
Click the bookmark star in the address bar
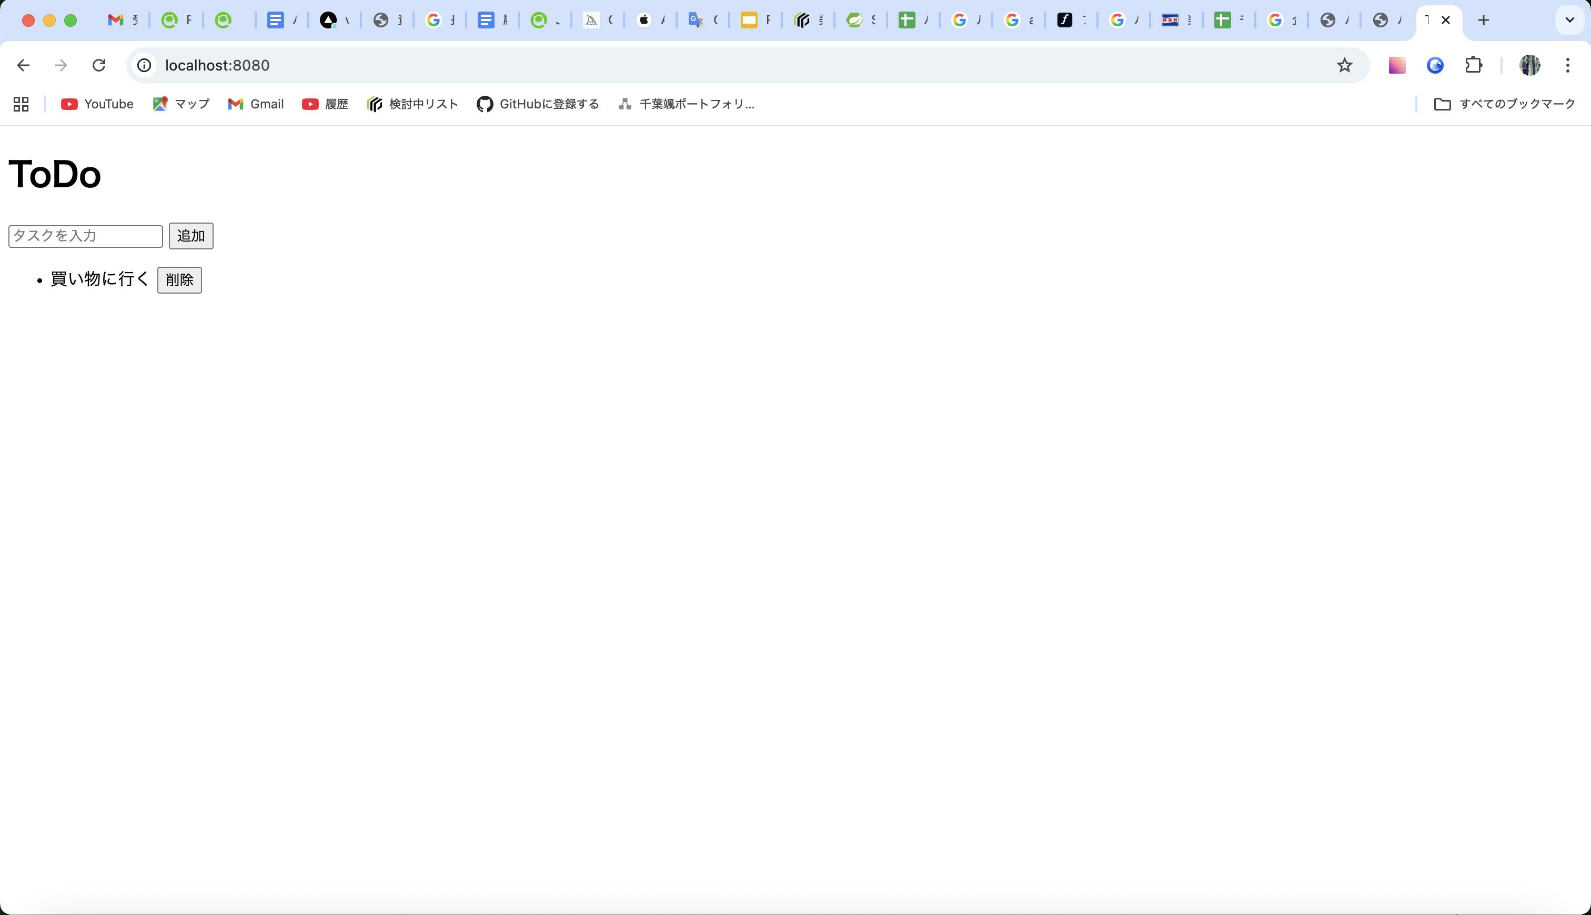point(1344,65)
